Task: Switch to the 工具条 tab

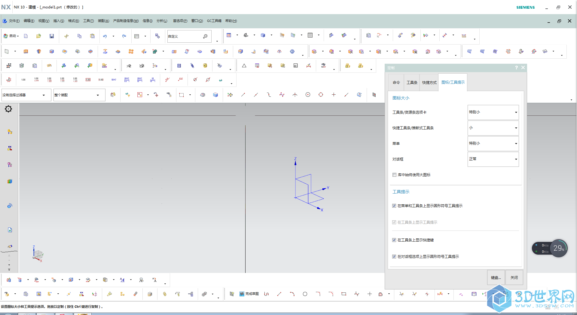Action: pyautogui.click(x=412, y=82)
